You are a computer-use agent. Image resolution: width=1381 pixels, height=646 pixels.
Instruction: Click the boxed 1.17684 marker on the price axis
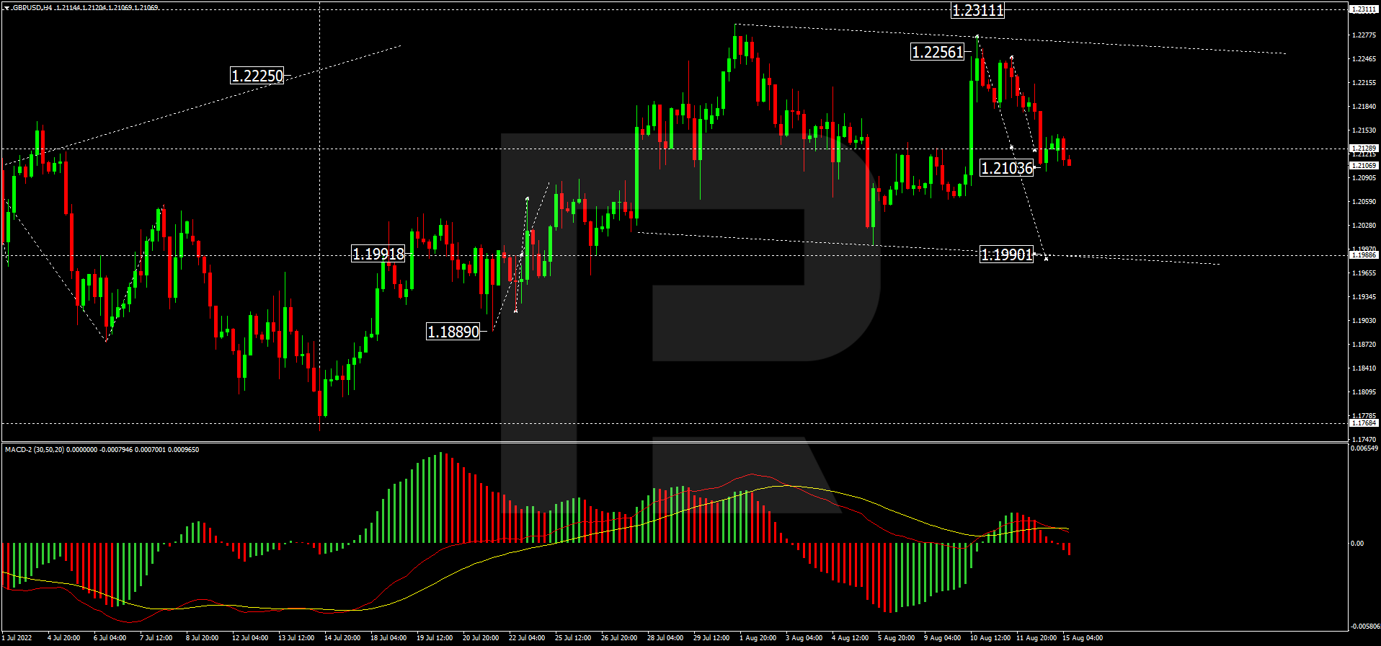pyautogui.click(x=1364, y=423)
